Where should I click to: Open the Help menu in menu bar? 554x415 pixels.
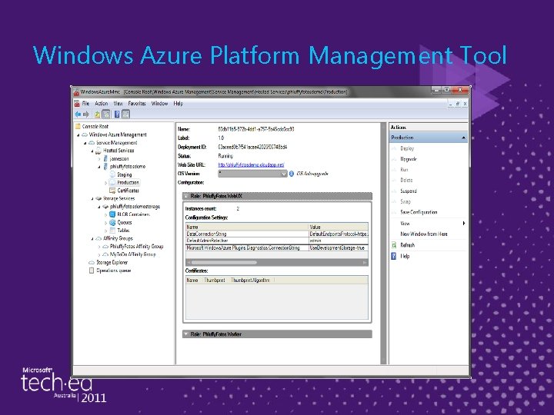(x=178, y=104)
